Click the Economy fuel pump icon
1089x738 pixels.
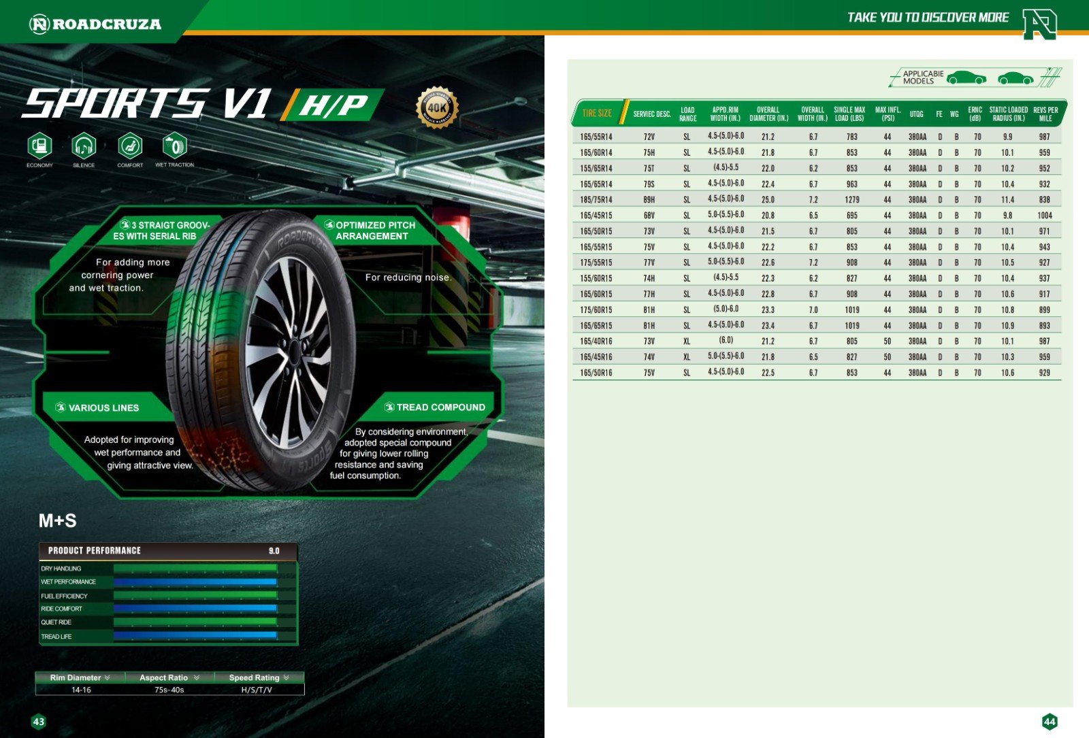click(x=39, y=146)
